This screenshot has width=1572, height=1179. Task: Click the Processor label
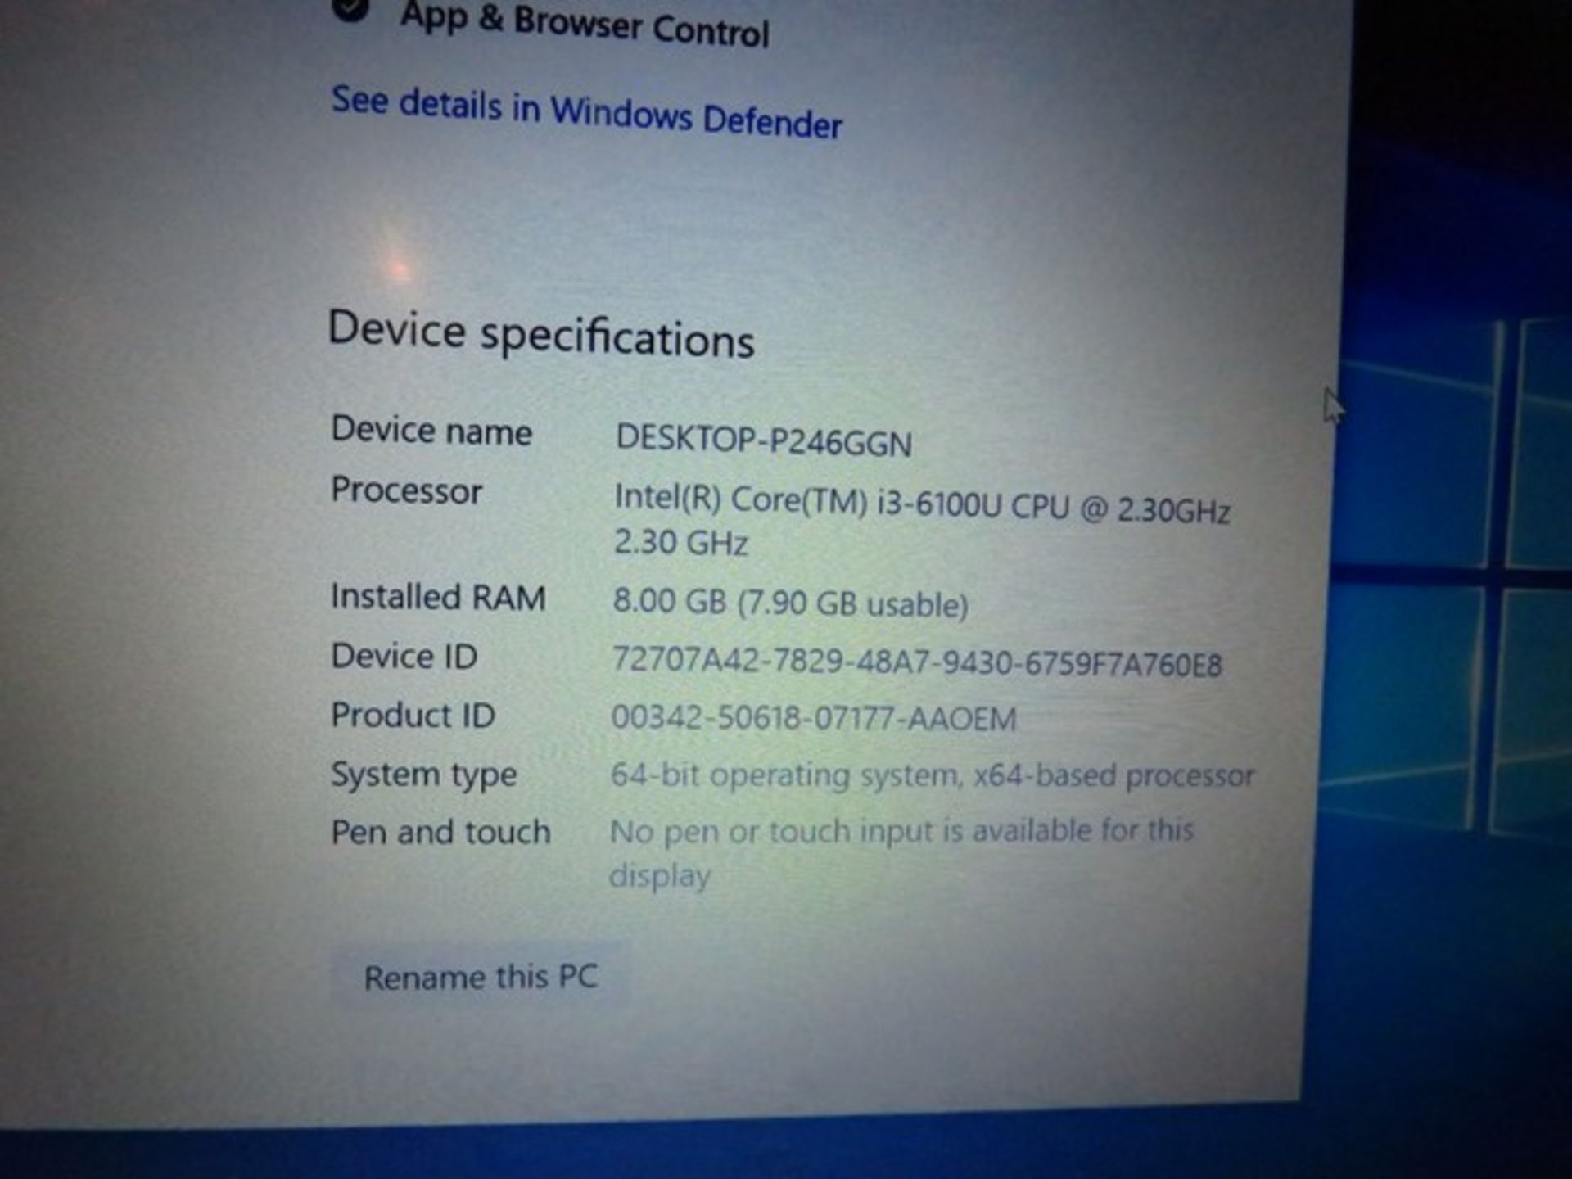coord(406,491)
